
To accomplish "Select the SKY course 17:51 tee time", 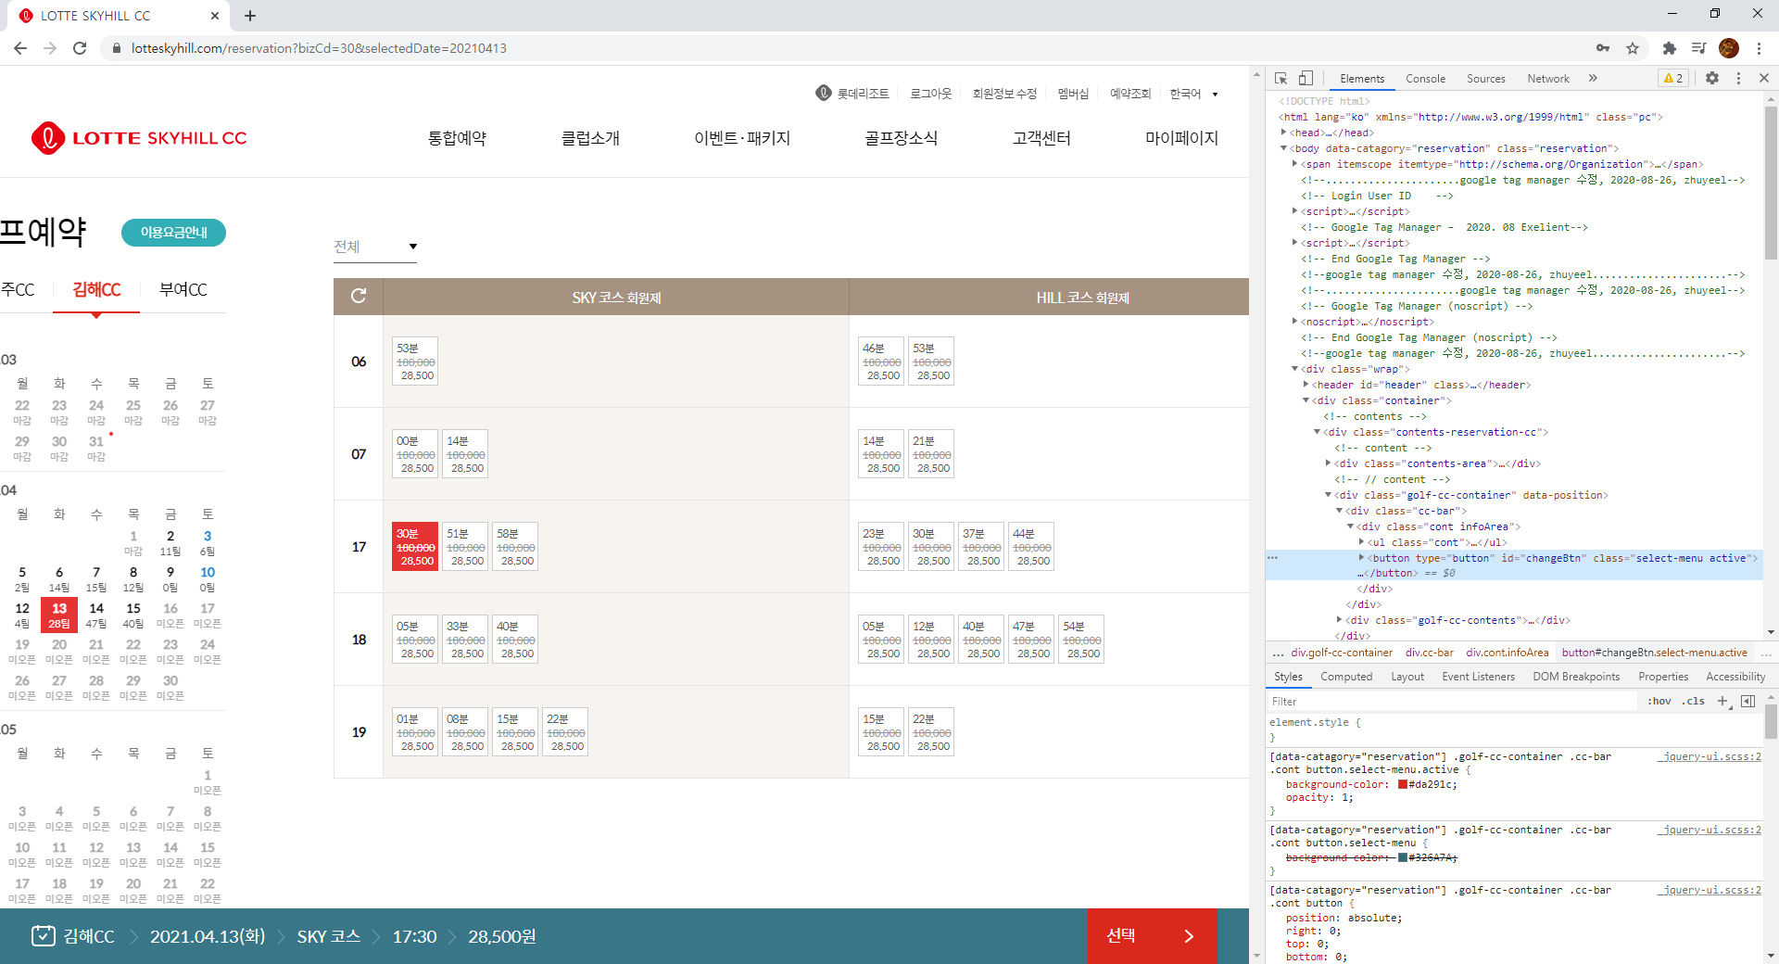I will point(465,547).
